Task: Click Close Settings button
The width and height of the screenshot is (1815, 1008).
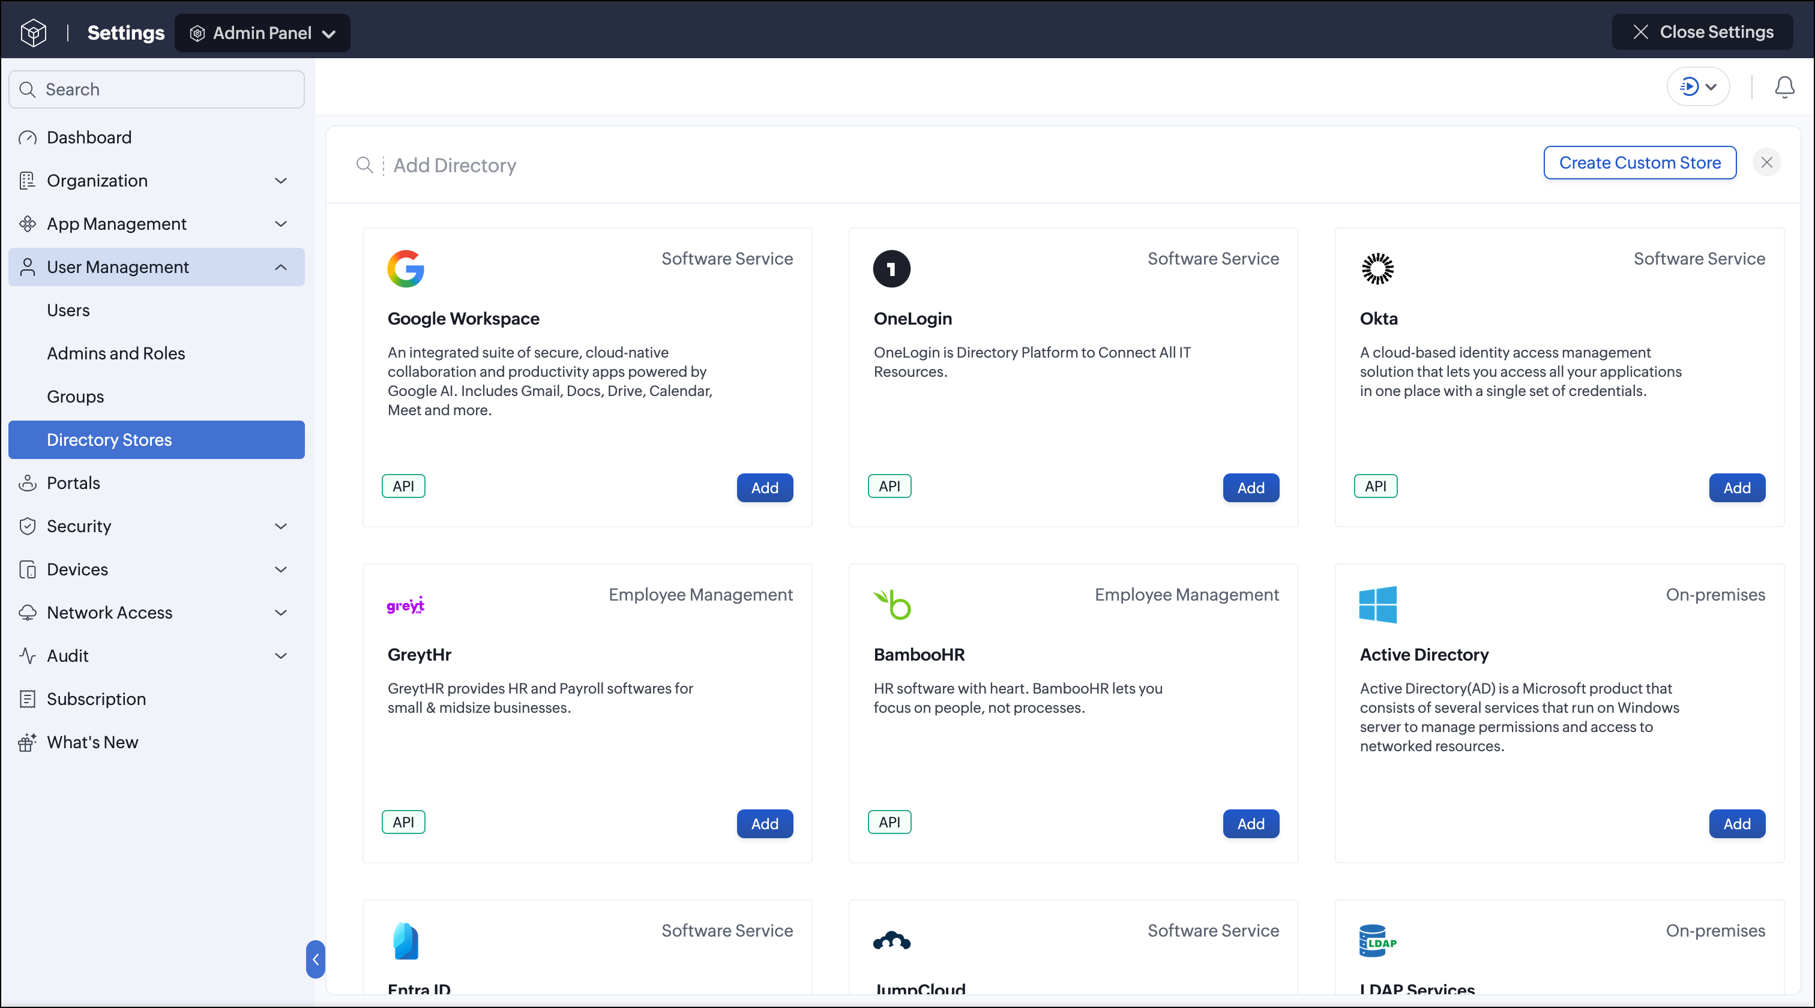Action: pyautogui.click(x=1702, y=32)
